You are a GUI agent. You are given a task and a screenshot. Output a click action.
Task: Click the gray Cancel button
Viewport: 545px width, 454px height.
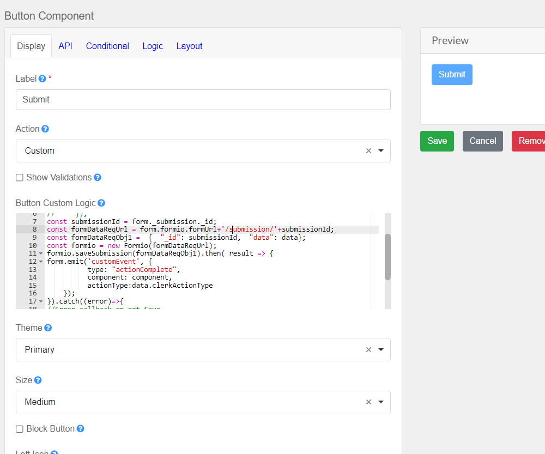[x=483, y=141]
